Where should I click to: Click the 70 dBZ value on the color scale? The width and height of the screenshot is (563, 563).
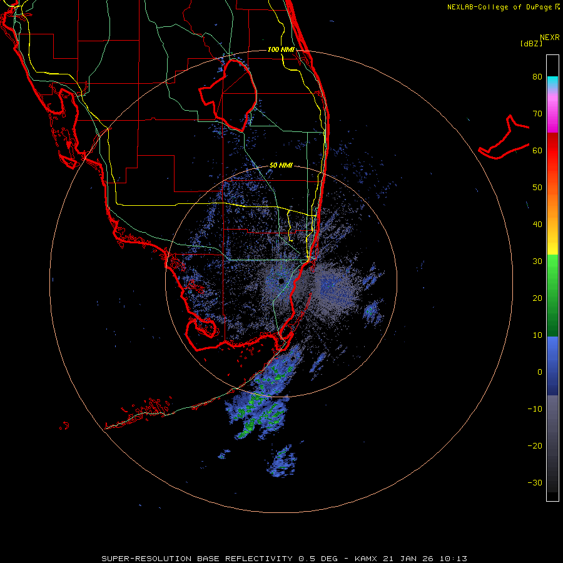537,114
